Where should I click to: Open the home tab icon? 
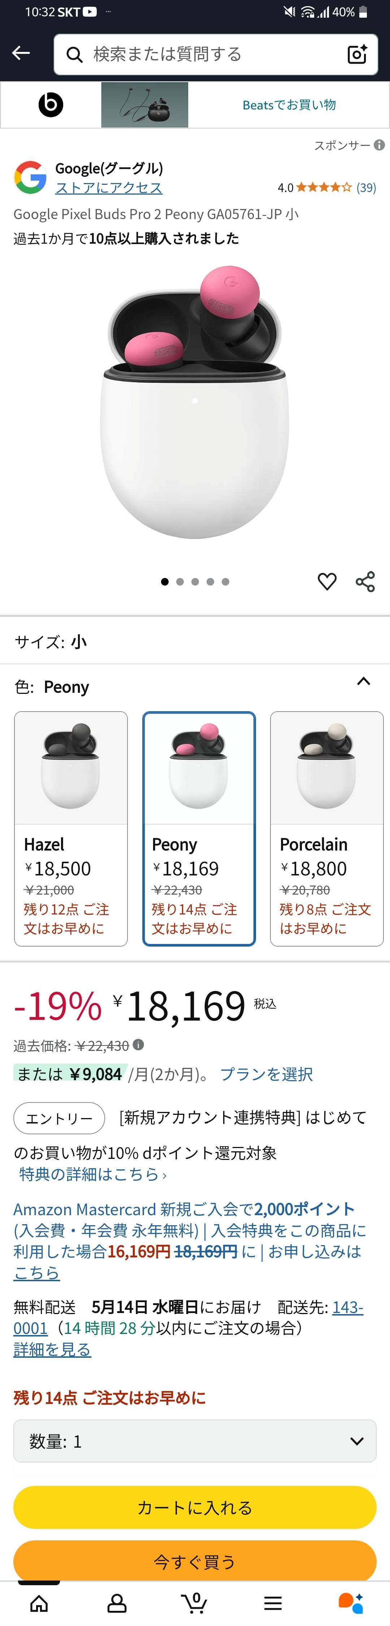coord(39,1603)
